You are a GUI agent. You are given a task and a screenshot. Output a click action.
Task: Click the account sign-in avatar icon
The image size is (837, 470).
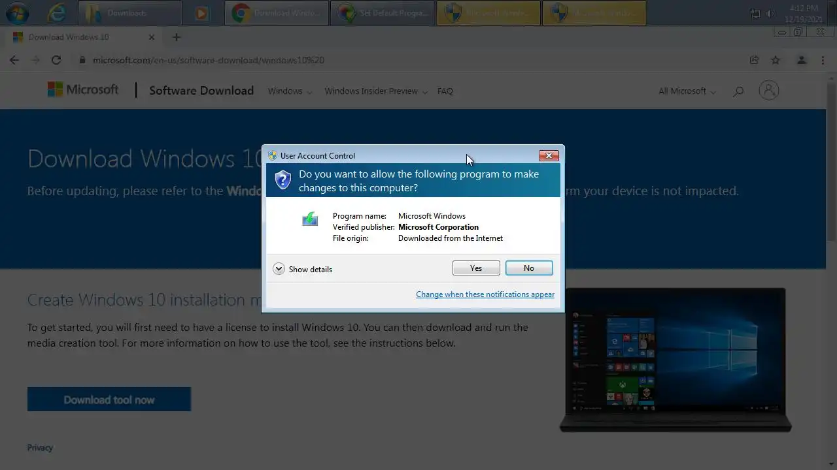pos(769,90)
